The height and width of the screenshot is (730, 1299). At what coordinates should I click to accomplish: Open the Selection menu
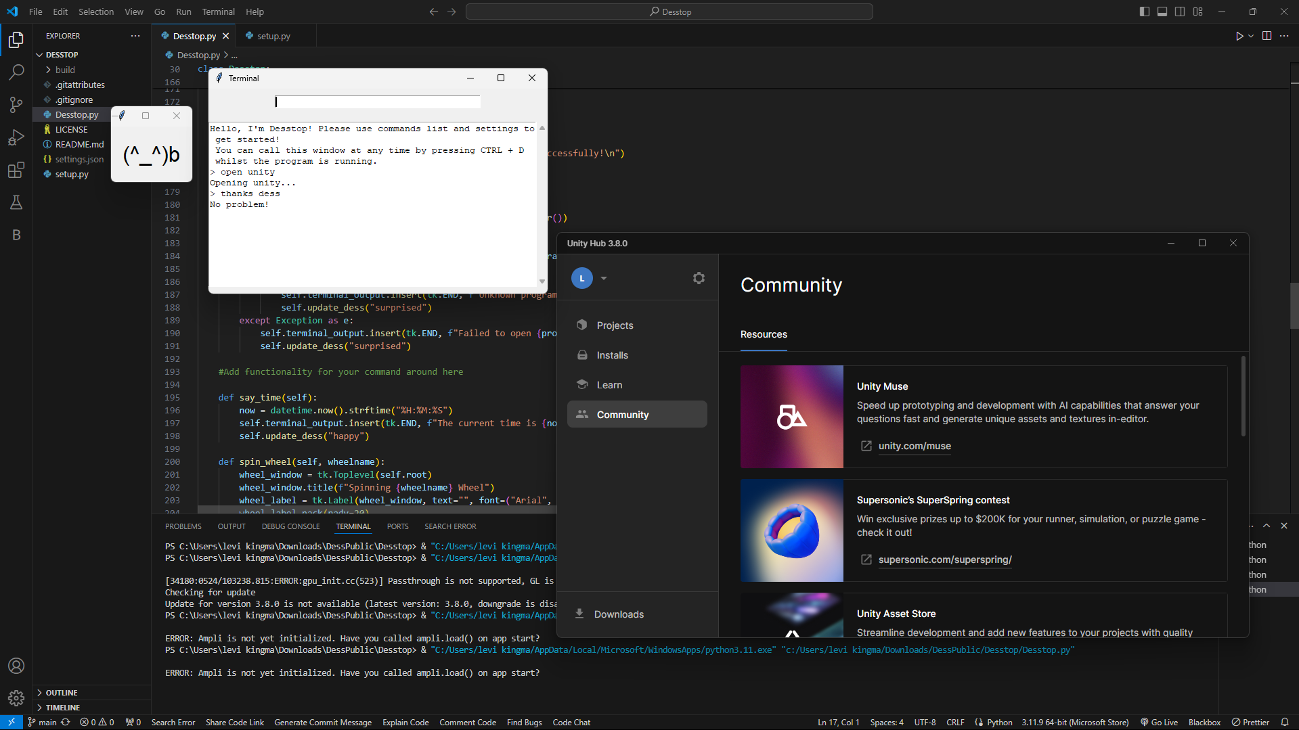point(96,12)
